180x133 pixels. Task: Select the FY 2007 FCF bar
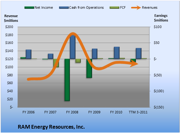(56, 63)
